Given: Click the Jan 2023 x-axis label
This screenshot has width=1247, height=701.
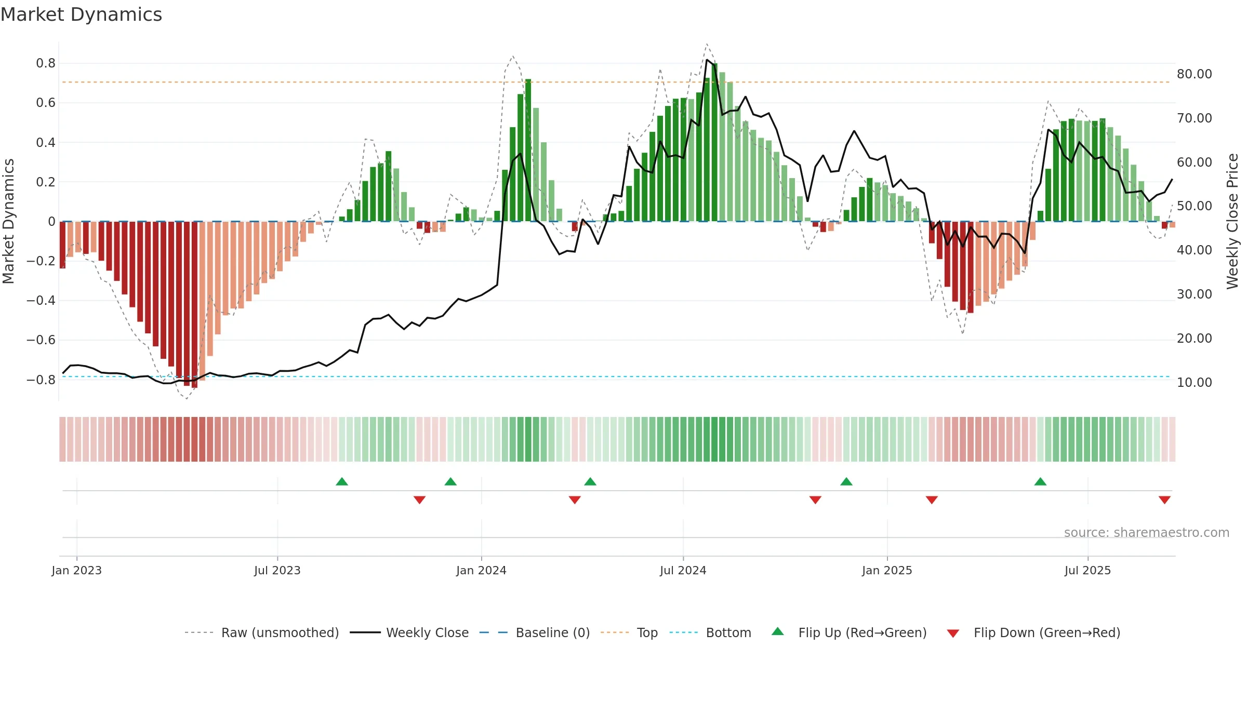Looking at the screenshot, I should click(x=77, y=570).
